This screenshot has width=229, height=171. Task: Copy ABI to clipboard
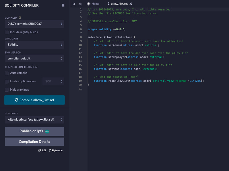[42, 150]
